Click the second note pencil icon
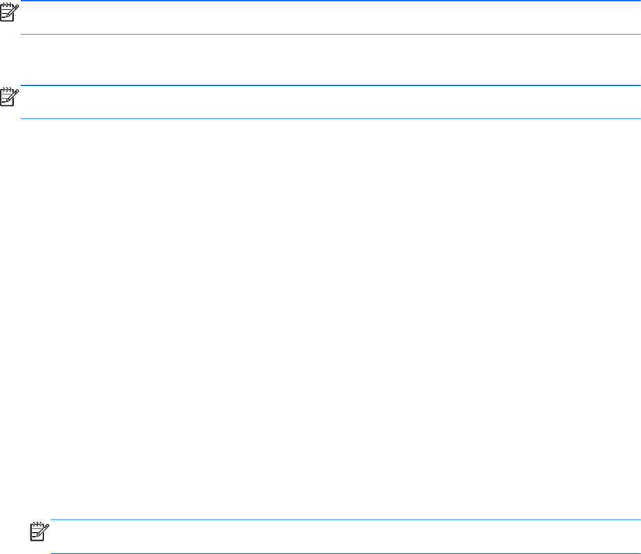Image resolution: width=641 pixels, height=554 pixels. click(10, 97)
